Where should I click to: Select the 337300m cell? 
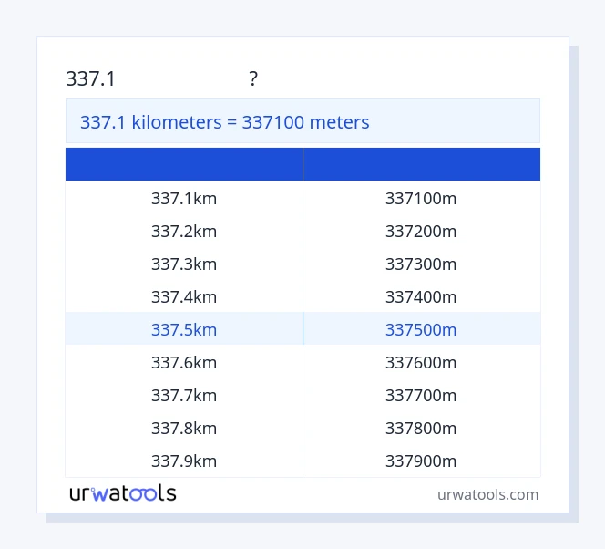click(421, 264)
